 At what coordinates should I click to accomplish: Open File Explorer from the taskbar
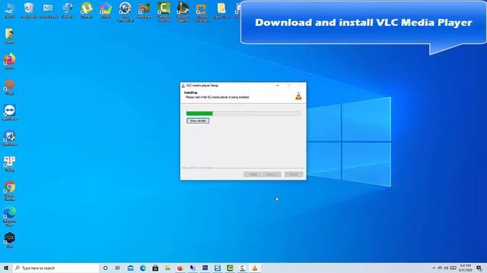[x=167, y=268]
